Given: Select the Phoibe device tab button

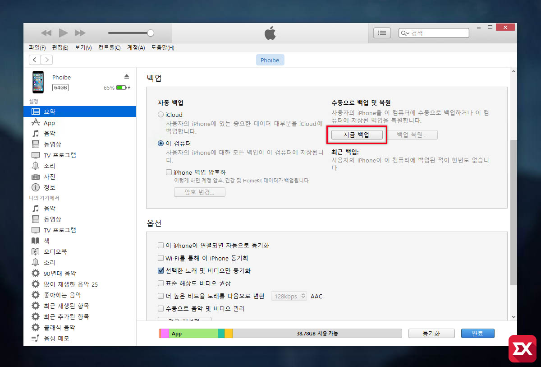Looking at the screenshot, I should [270, 60].
